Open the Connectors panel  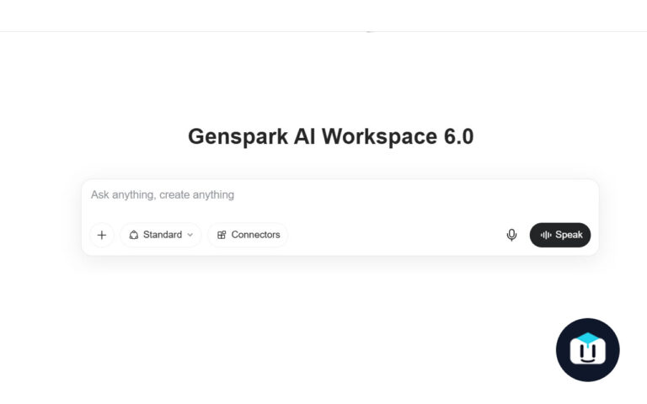[x=248, y=235]
